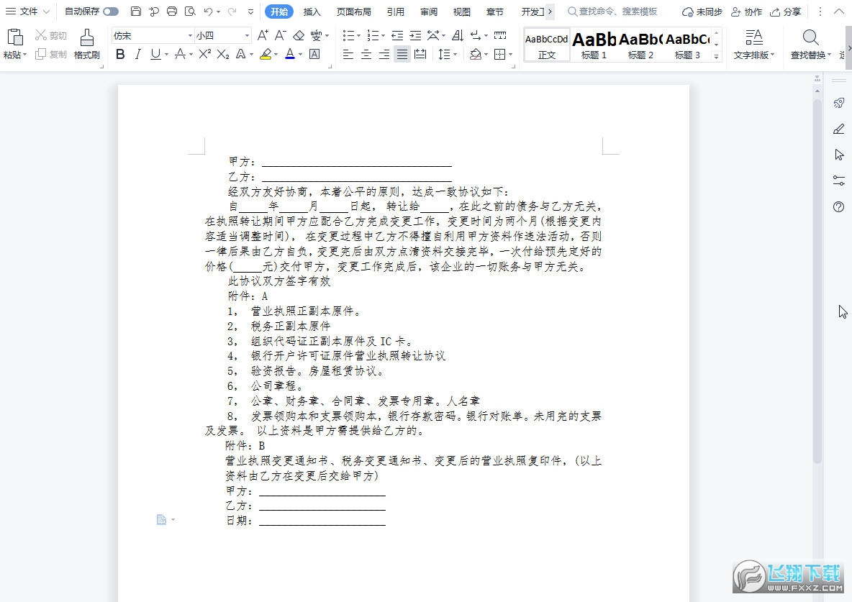Expand the quick access toolbar customize arrow
This screenshot has width=852, height=602.
click(x=250, y=12)
